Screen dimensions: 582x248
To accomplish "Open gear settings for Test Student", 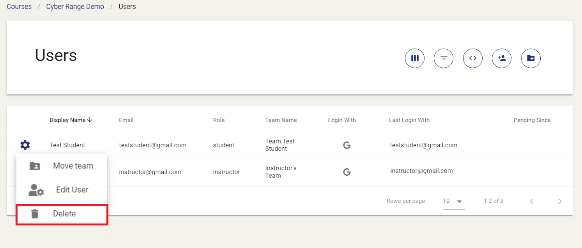I will point(25,145).
